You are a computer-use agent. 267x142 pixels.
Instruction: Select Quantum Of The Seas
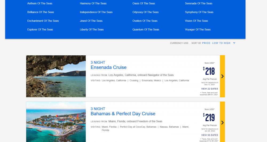tap(146, 29)
